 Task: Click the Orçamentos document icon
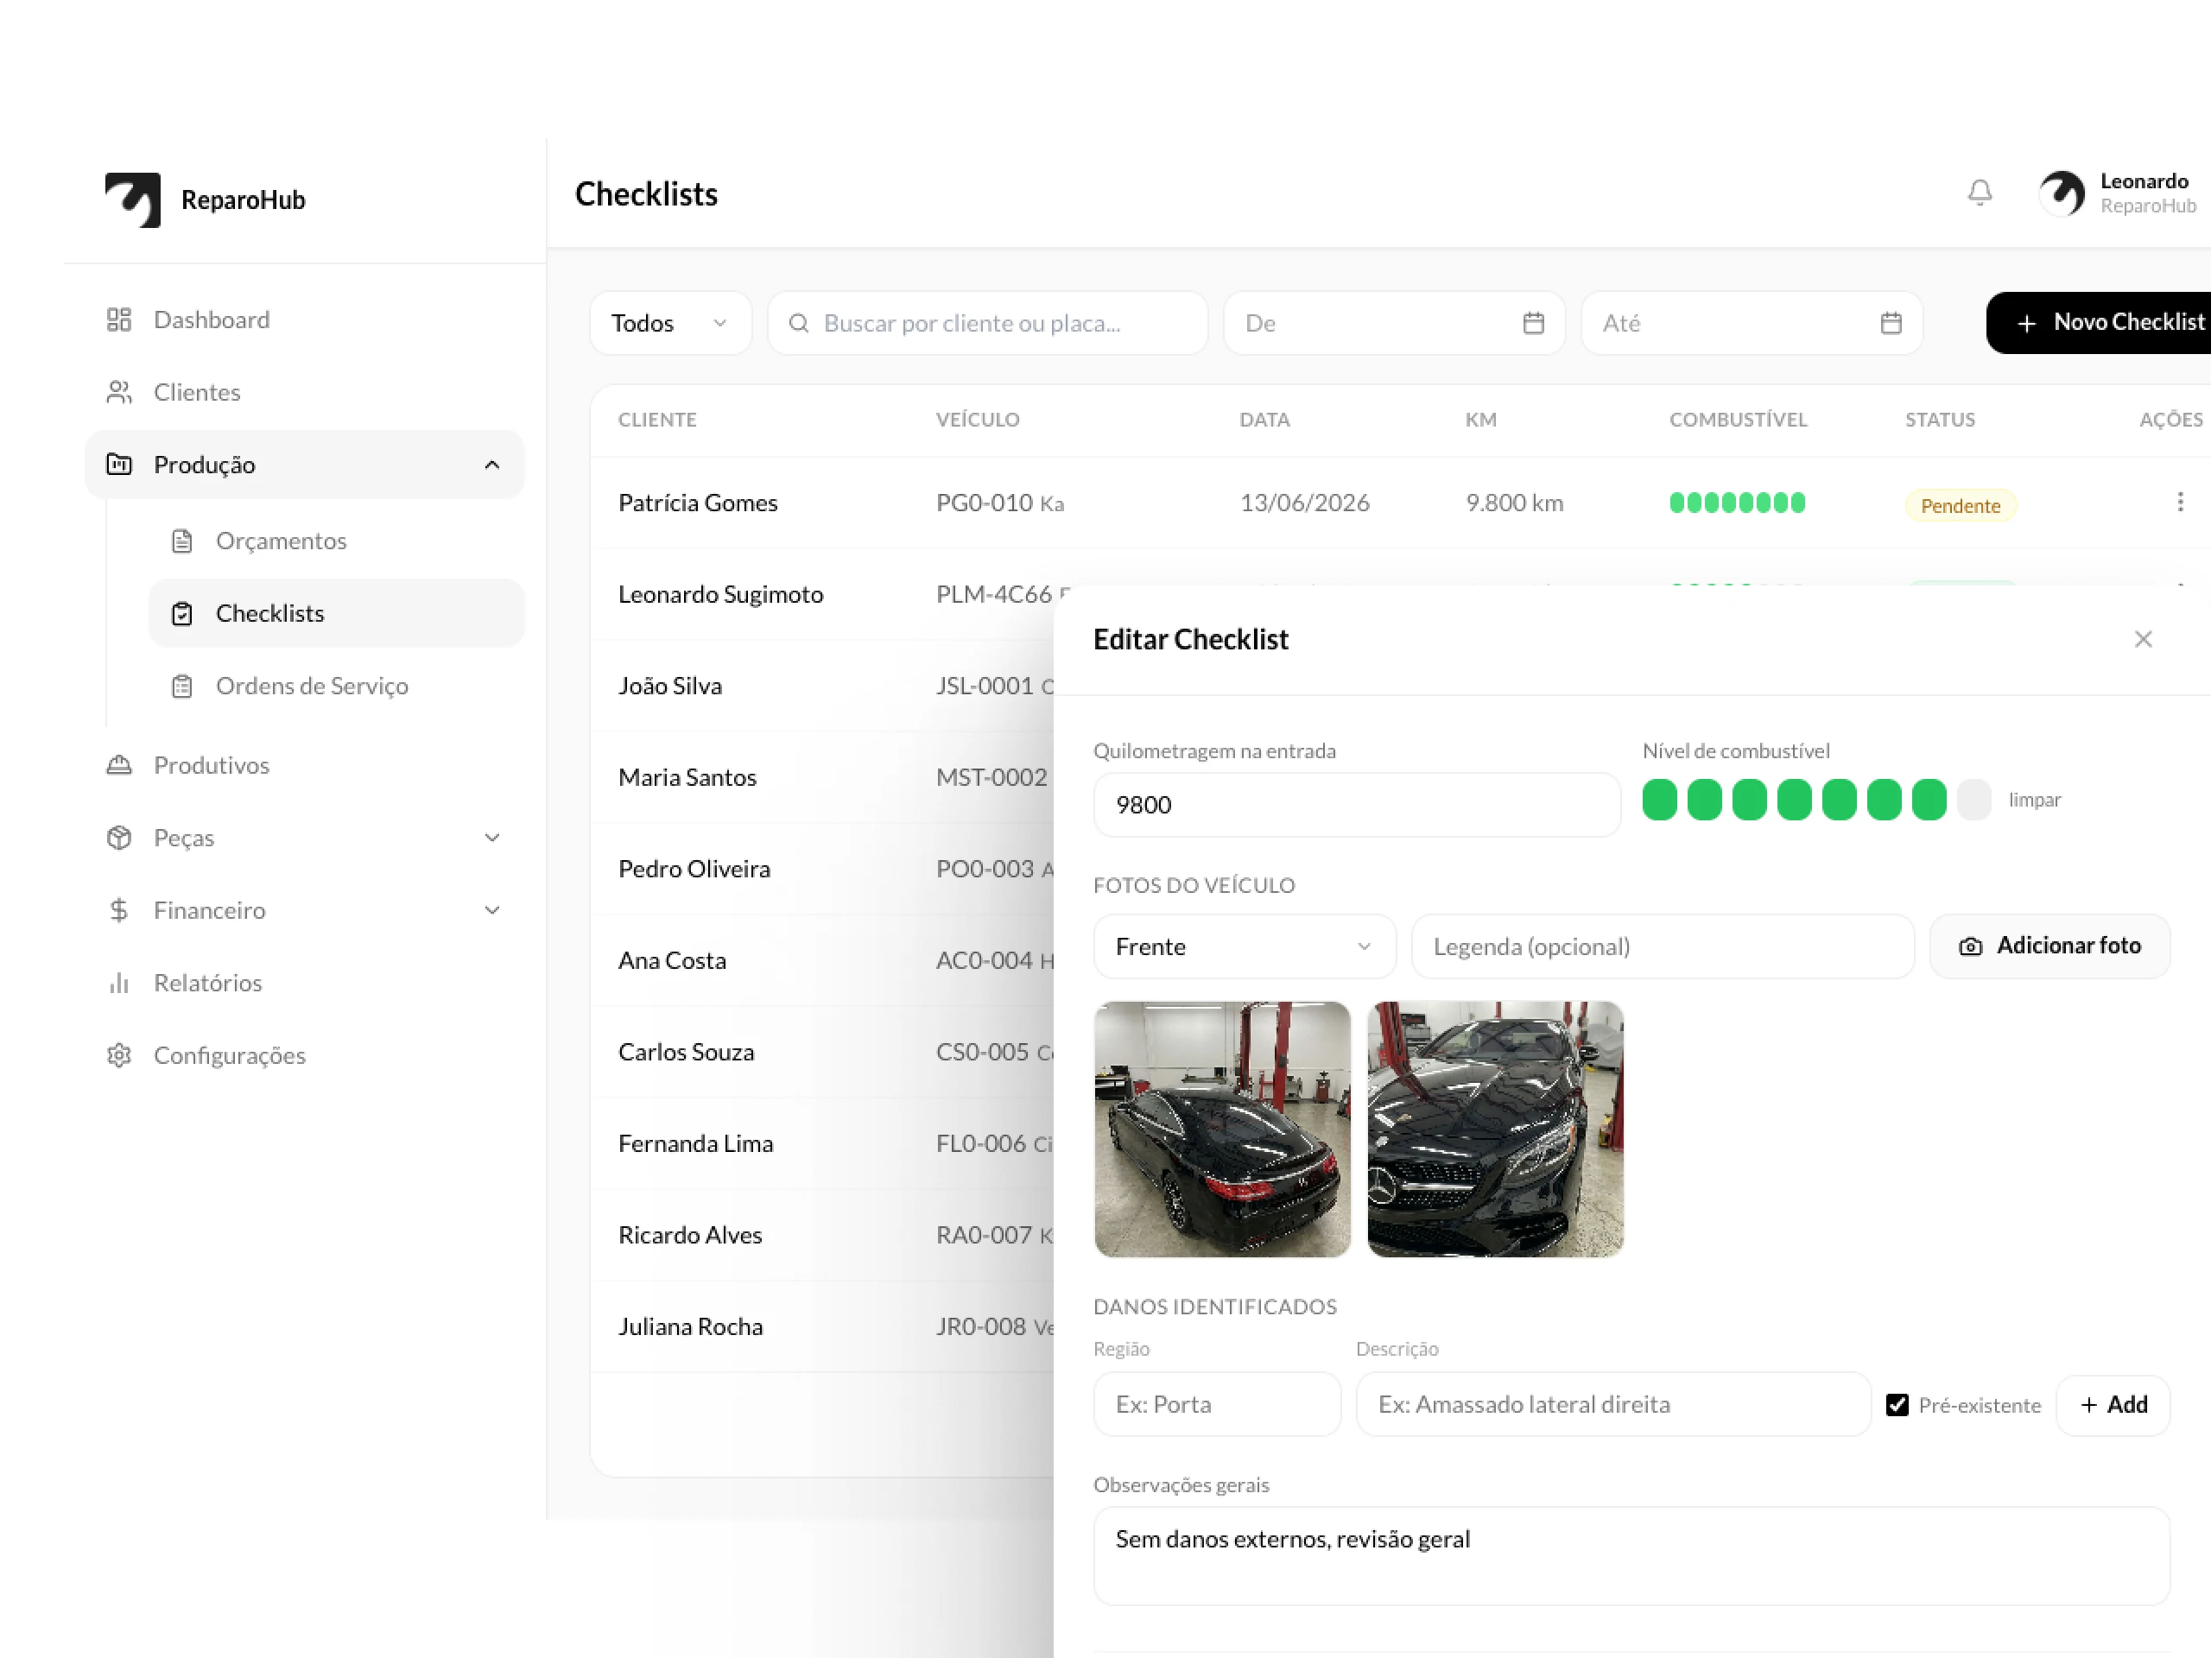[182, 541]
